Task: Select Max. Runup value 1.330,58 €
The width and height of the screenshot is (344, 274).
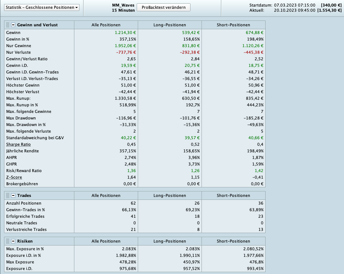Action: 125,98
